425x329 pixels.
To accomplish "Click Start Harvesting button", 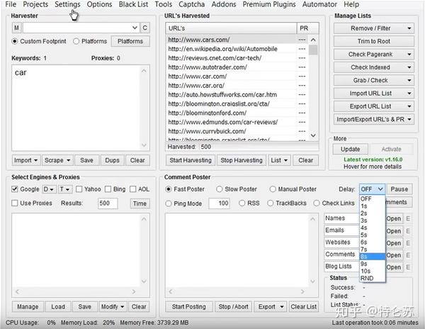I will [191, 160].
